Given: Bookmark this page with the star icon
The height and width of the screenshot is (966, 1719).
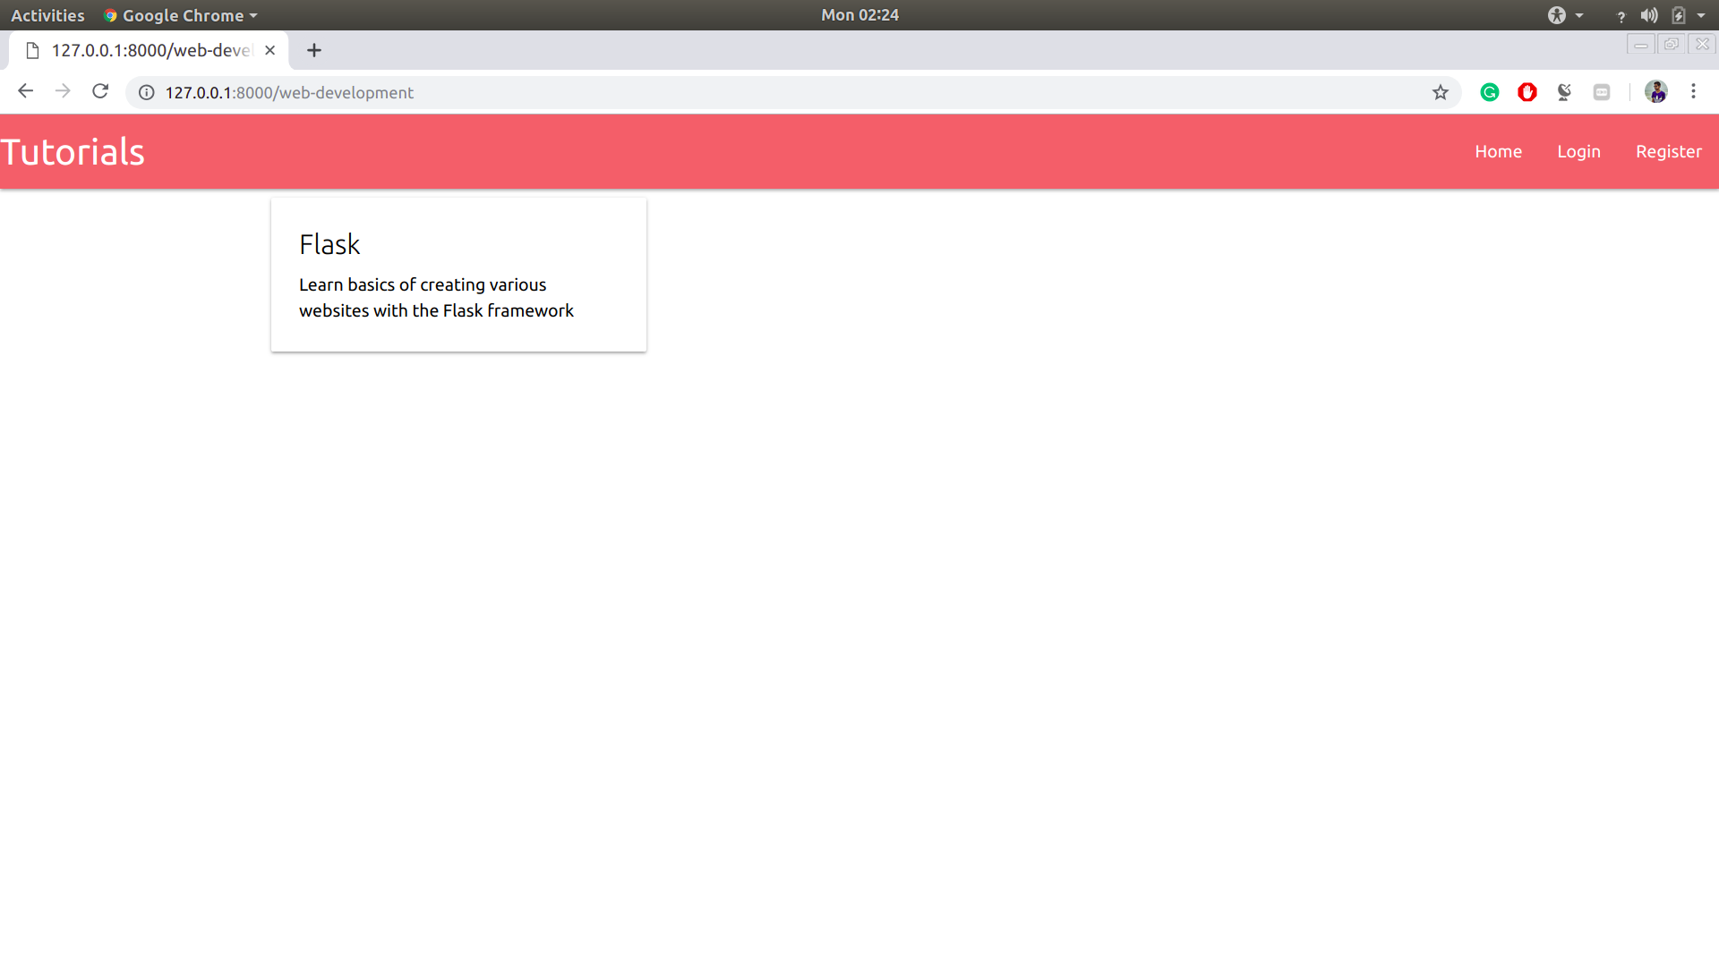Looking at the screenshot, I should (x=1440, y=92).
